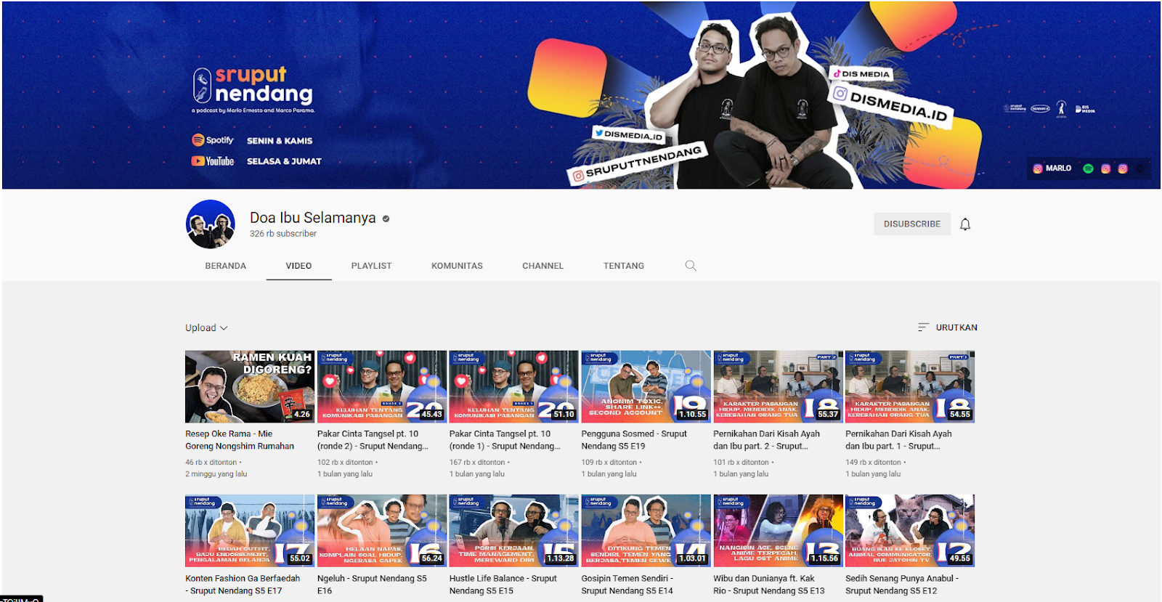Click the 109 rb x ditonton view count

point(609,463)
